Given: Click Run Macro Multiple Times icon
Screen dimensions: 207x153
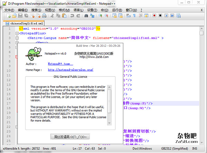Looking at the screenshot, I should [x=172, y=16].
